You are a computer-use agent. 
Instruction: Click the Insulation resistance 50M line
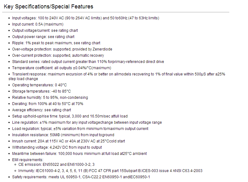tap(63, 135)
